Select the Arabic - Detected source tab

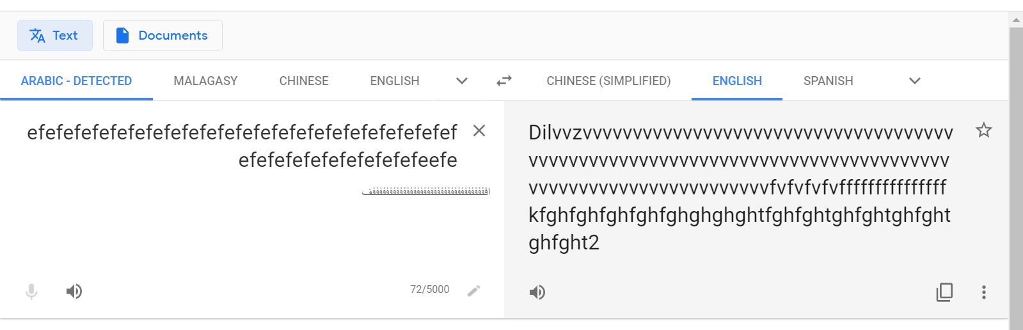[76, 81]
